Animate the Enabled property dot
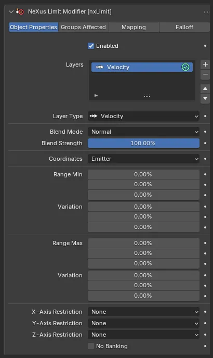213x358 pixels. click(x=205, y=46)
